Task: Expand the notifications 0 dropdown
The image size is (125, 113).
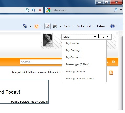Action: 106,37
